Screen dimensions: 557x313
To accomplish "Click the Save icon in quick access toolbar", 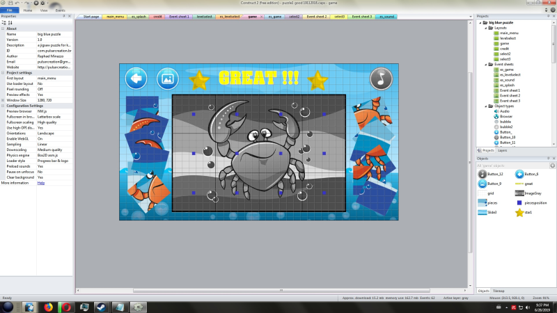I will (x=10, y=3).
